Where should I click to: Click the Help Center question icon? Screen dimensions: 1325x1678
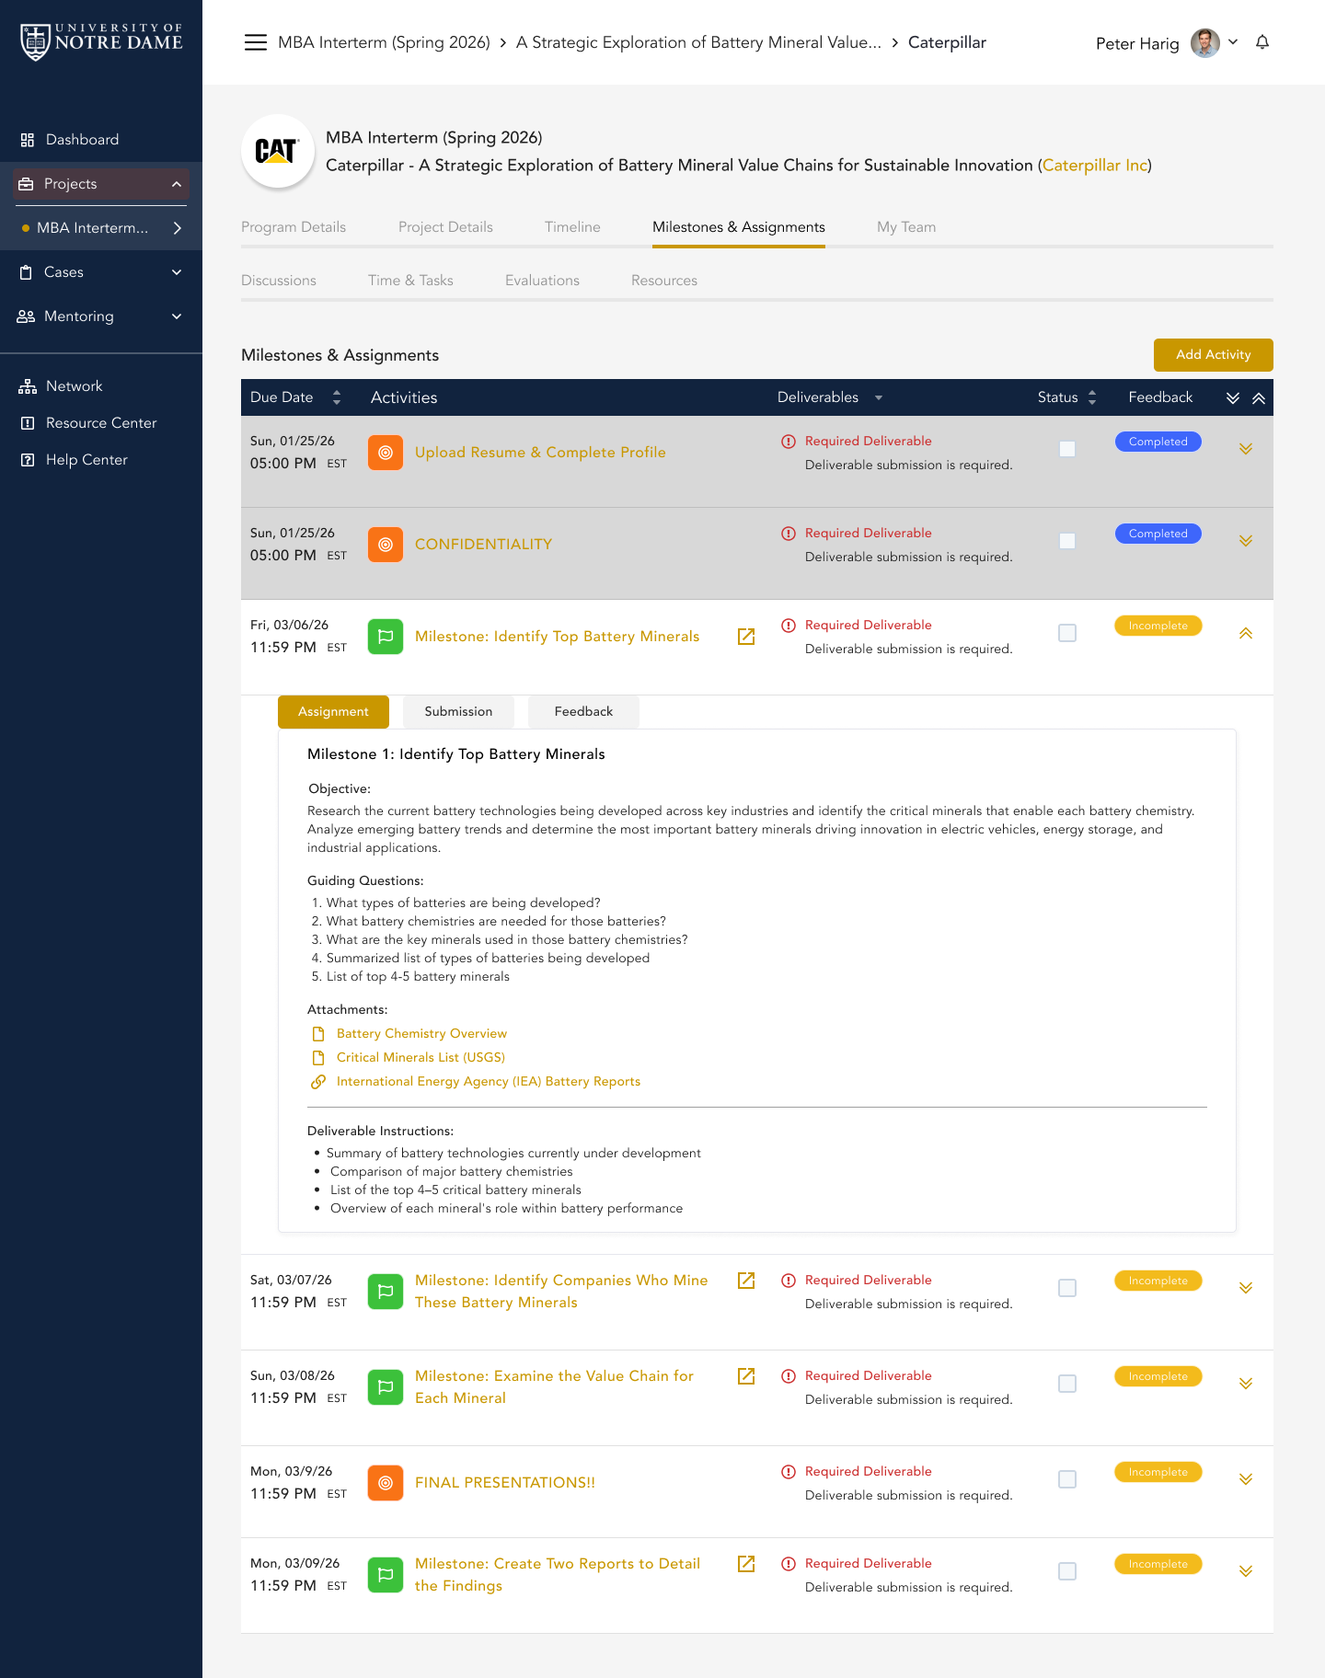pos(28,460)
